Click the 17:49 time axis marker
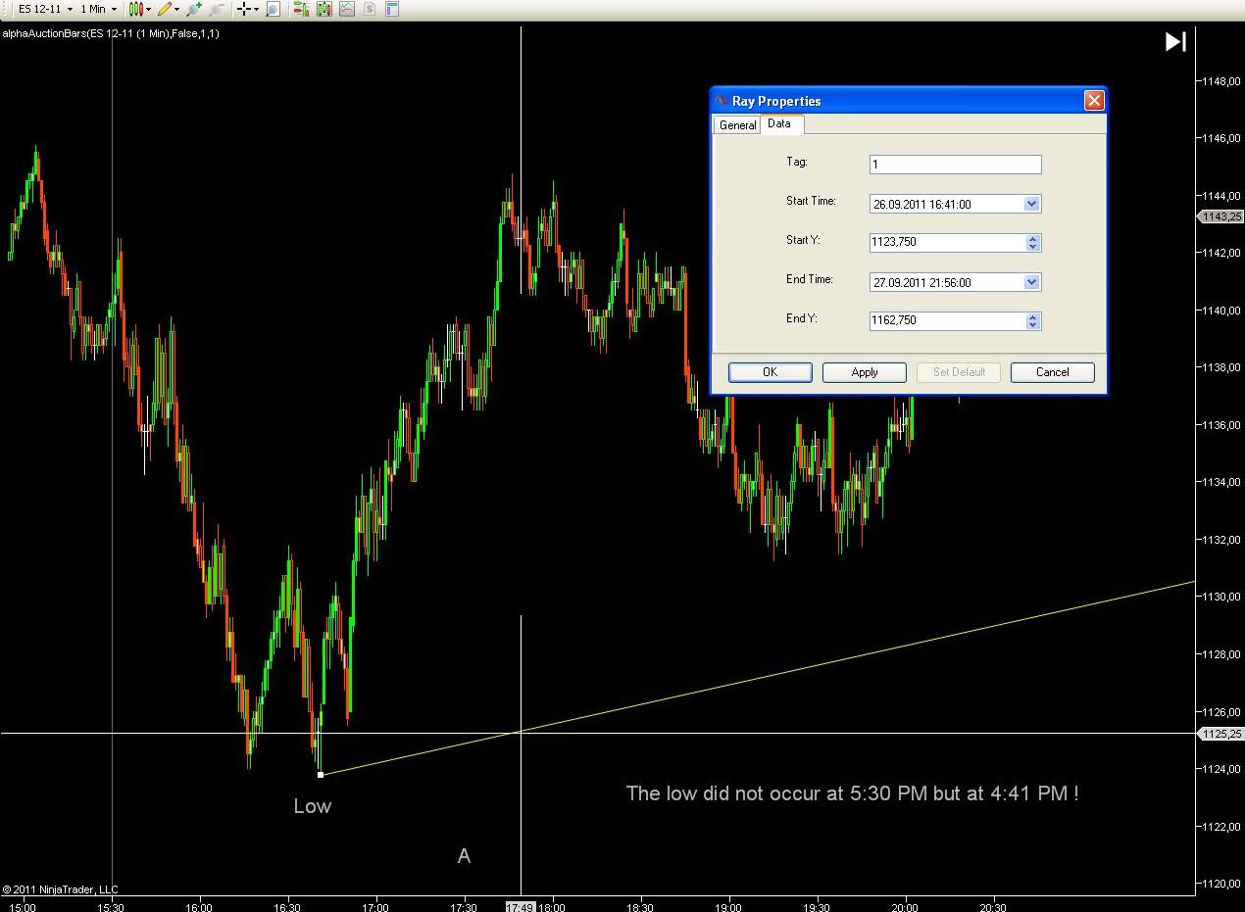 coord(521,906)
